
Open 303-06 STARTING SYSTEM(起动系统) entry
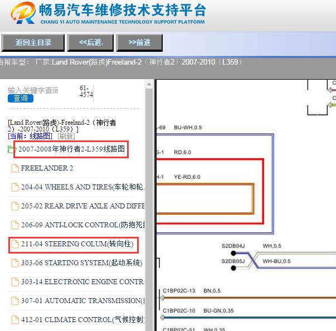click(x=82, y=262)
